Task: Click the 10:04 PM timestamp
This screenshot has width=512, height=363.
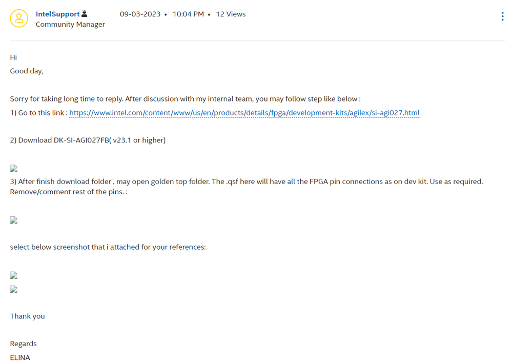Action: tap(188, 14)
